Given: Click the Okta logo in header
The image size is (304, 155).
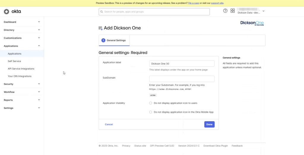Looking at the screenshot, I should 12,12.
